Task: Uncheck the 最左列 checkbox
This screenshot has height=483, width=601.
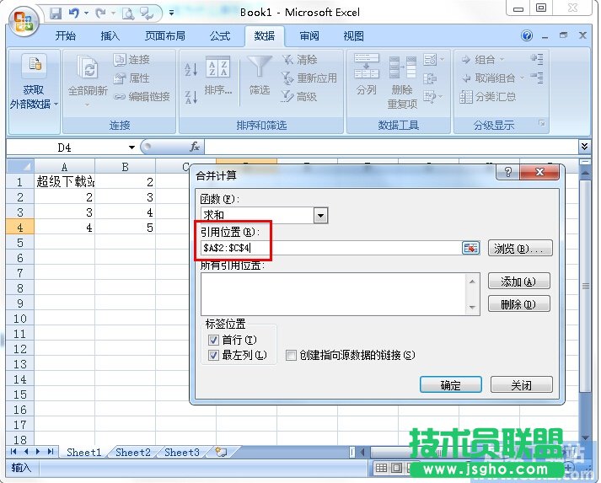Action: pos(212,356)
